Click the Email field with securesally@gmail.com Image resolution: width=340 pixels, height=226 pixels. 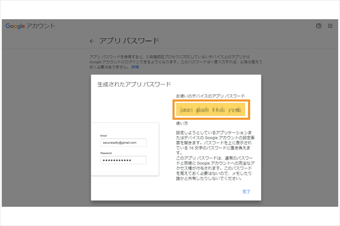[x=123, y=143]
